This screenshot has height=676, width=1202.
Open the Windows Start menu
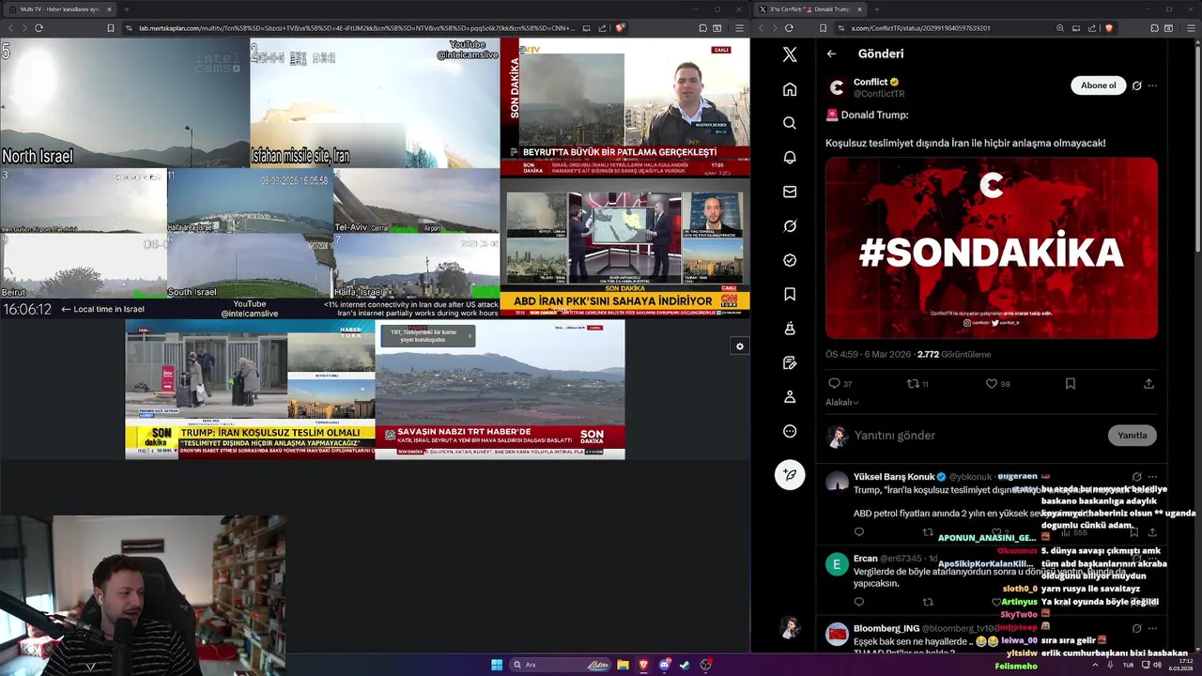(x=497, y=665)
